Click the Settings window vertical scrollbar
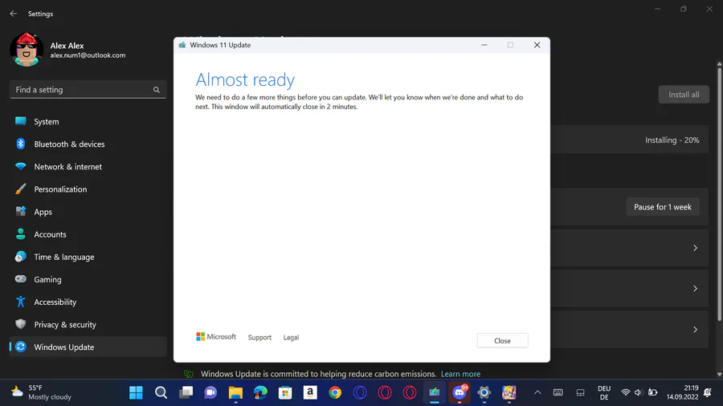 click(x=719, y=195)
